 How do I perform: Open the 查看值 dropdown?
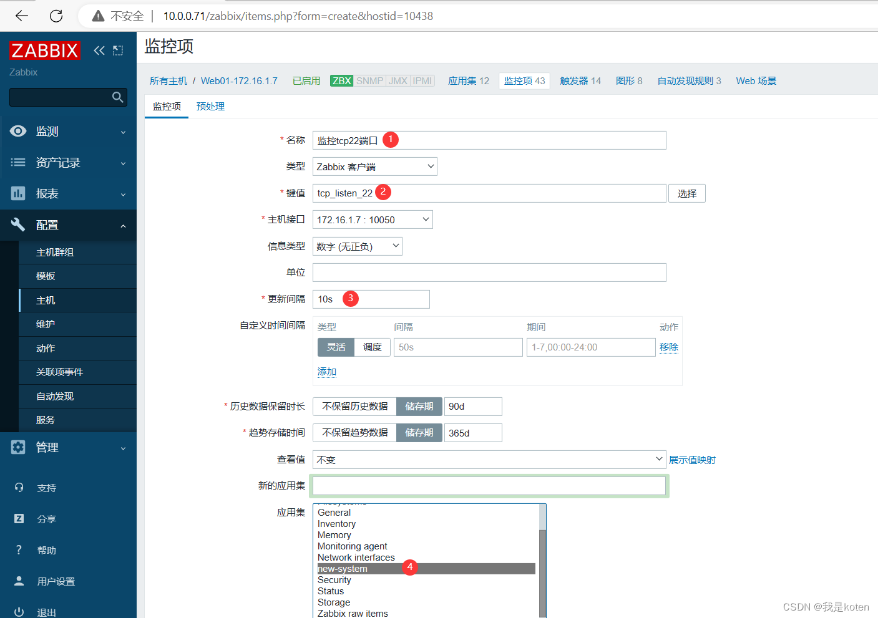[x=489, y=460]
